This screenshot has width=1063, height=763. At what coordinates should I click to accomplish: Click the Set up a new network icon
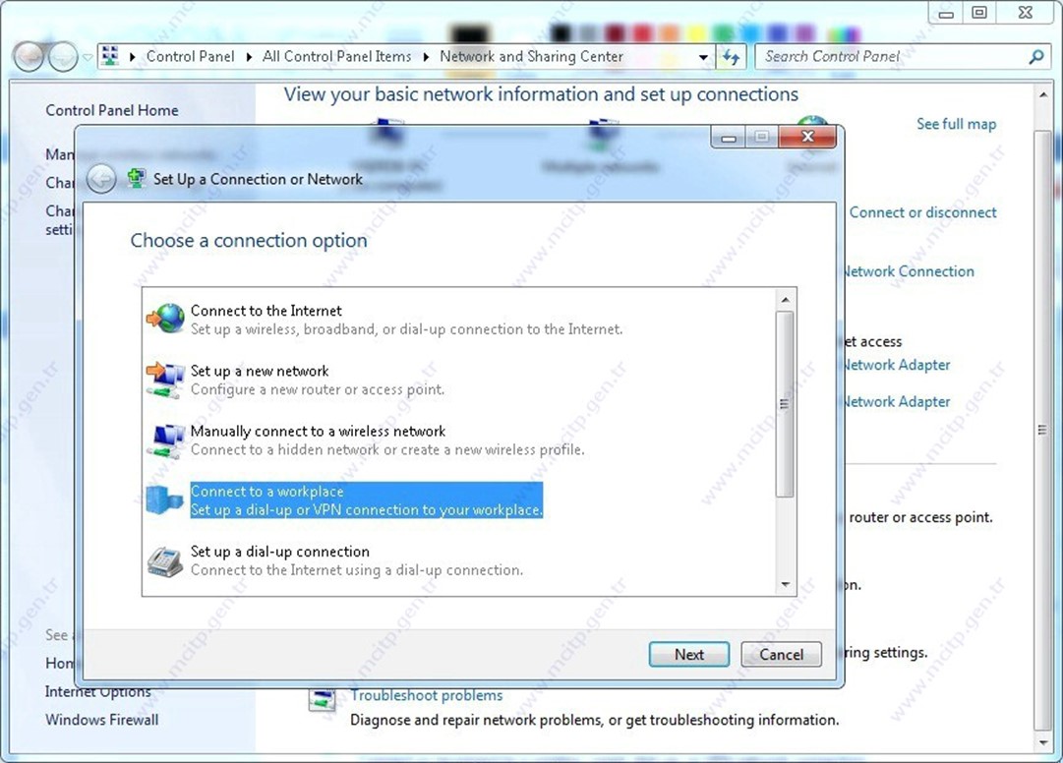(165, 380)
